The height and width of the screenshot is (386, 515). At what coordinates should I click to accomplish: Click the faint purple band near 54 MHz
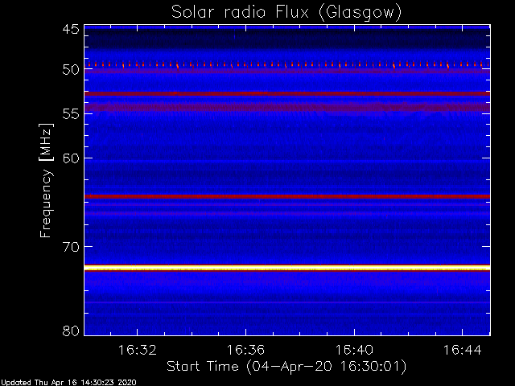click(287, 107)
